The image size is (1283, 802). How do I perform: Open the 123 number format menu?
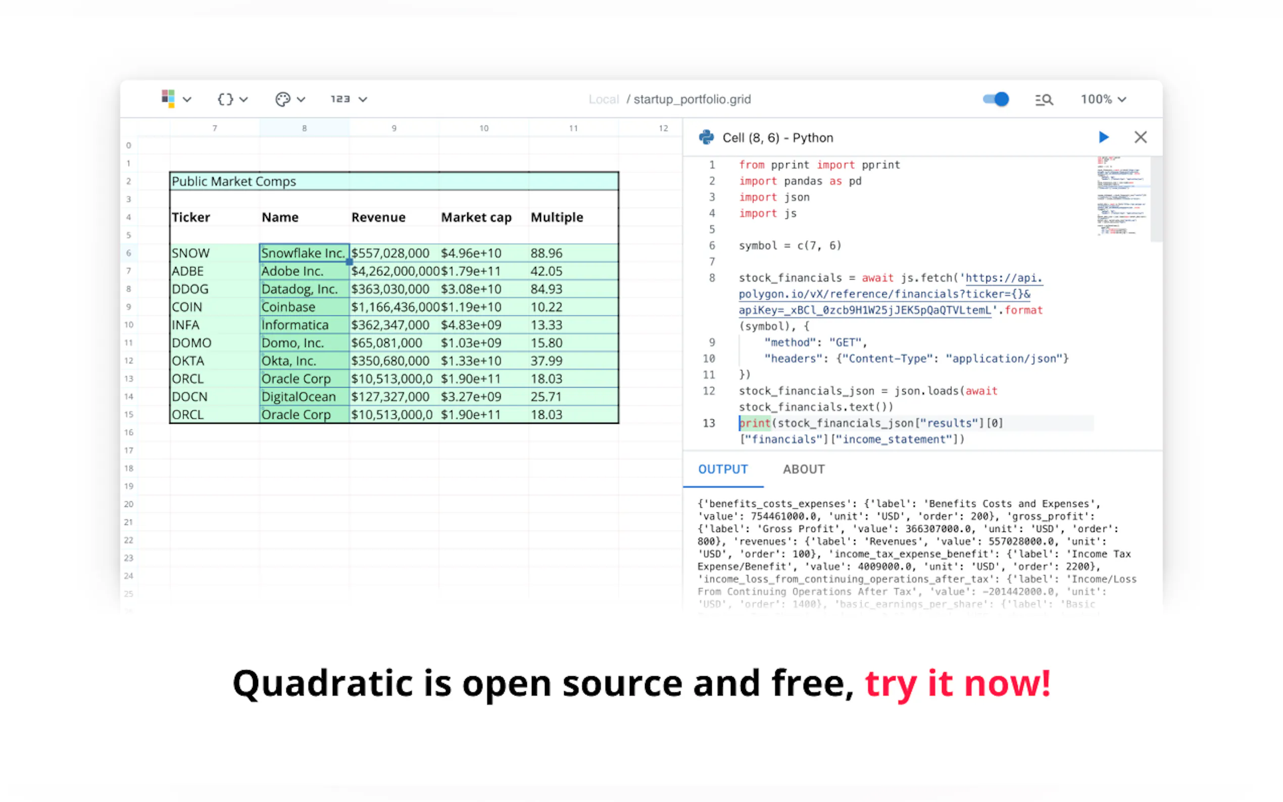[x=340, y=99]
